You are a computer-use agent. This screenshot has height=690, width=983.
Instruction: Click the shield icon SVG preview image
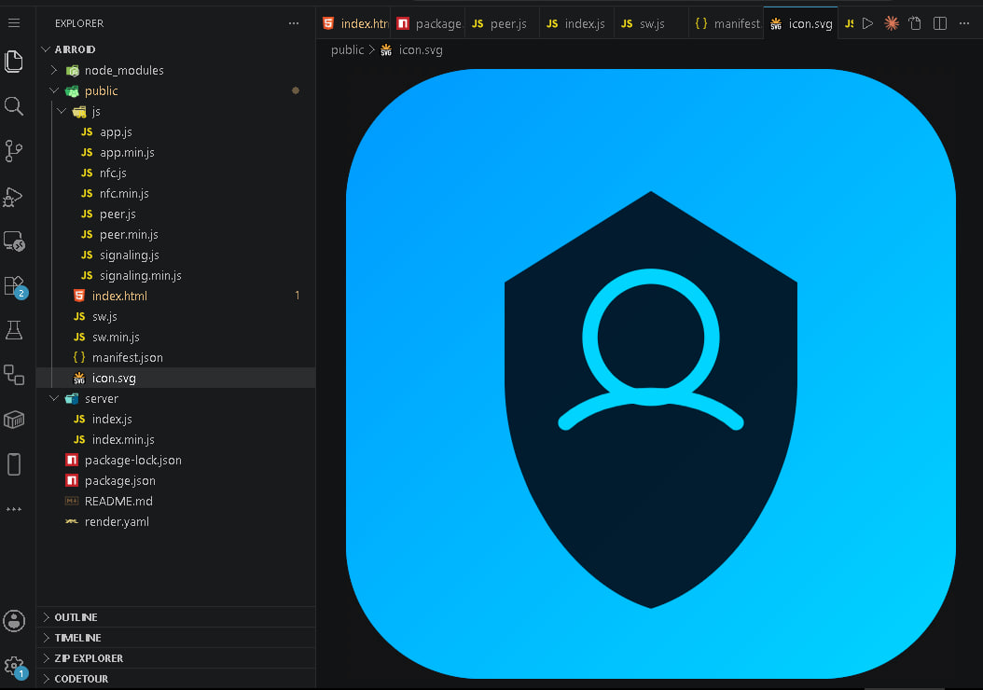tap(651, 374)
